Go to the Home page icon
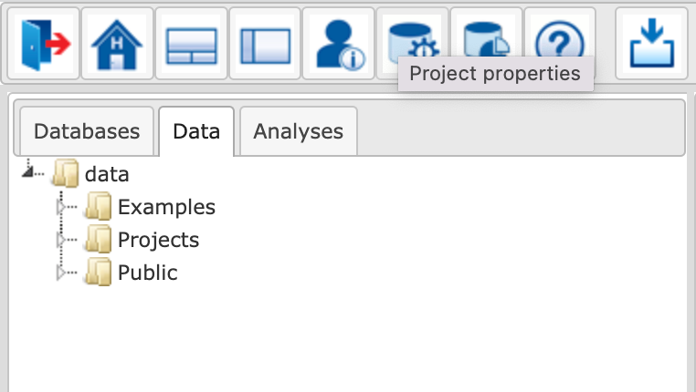Image resolution: width=696 pixels, height=392 pixels. click(117, 44)
